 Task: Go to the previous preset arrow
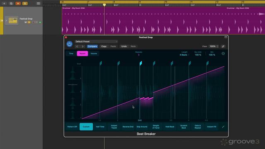pyautogui.click(x=77, y=46)
